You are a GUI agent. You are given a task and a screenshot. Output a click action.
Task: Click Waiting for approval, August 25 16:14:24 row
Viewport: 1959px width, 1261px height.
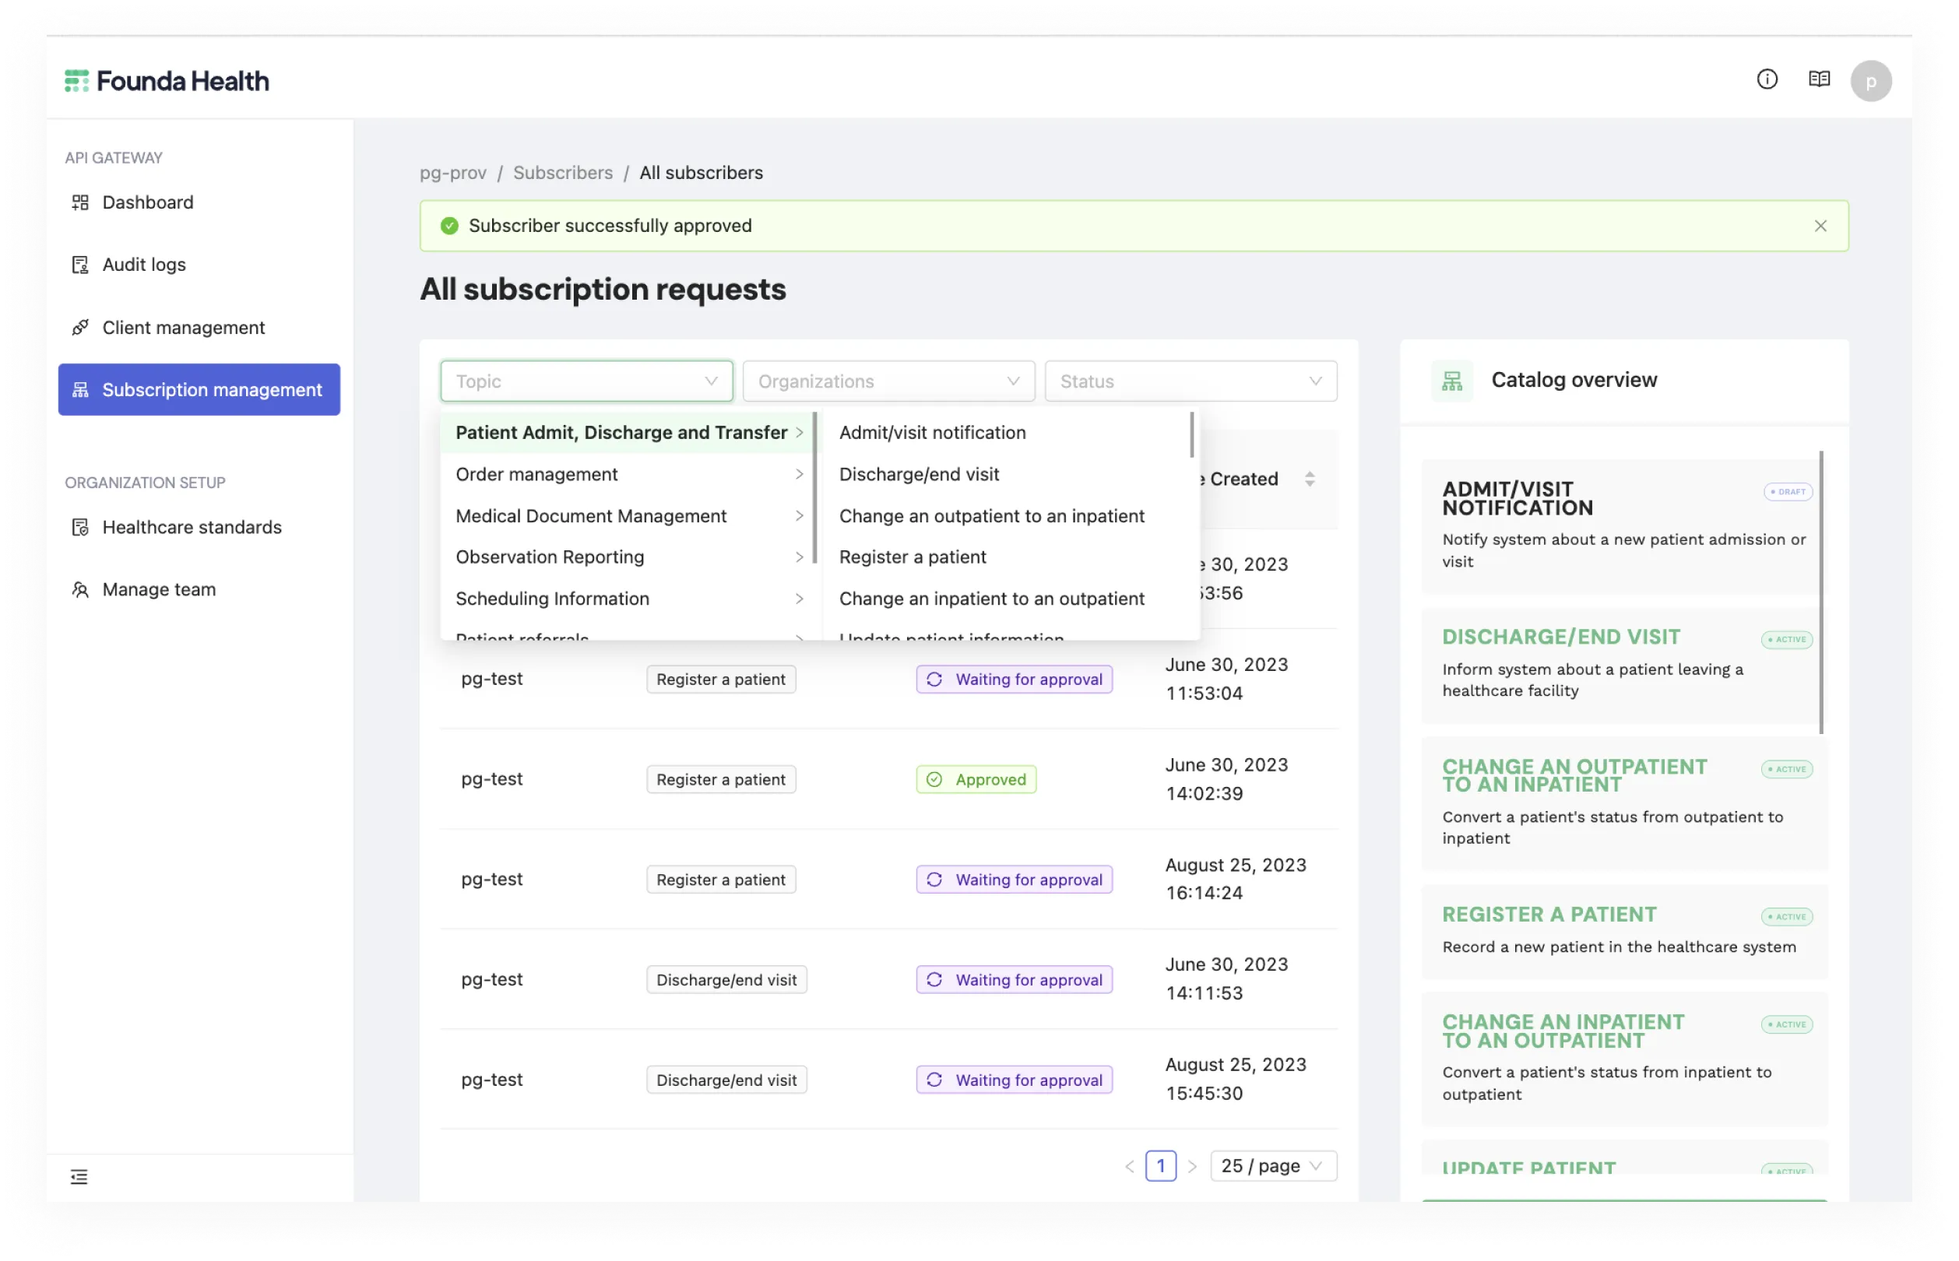point(1014,880)
